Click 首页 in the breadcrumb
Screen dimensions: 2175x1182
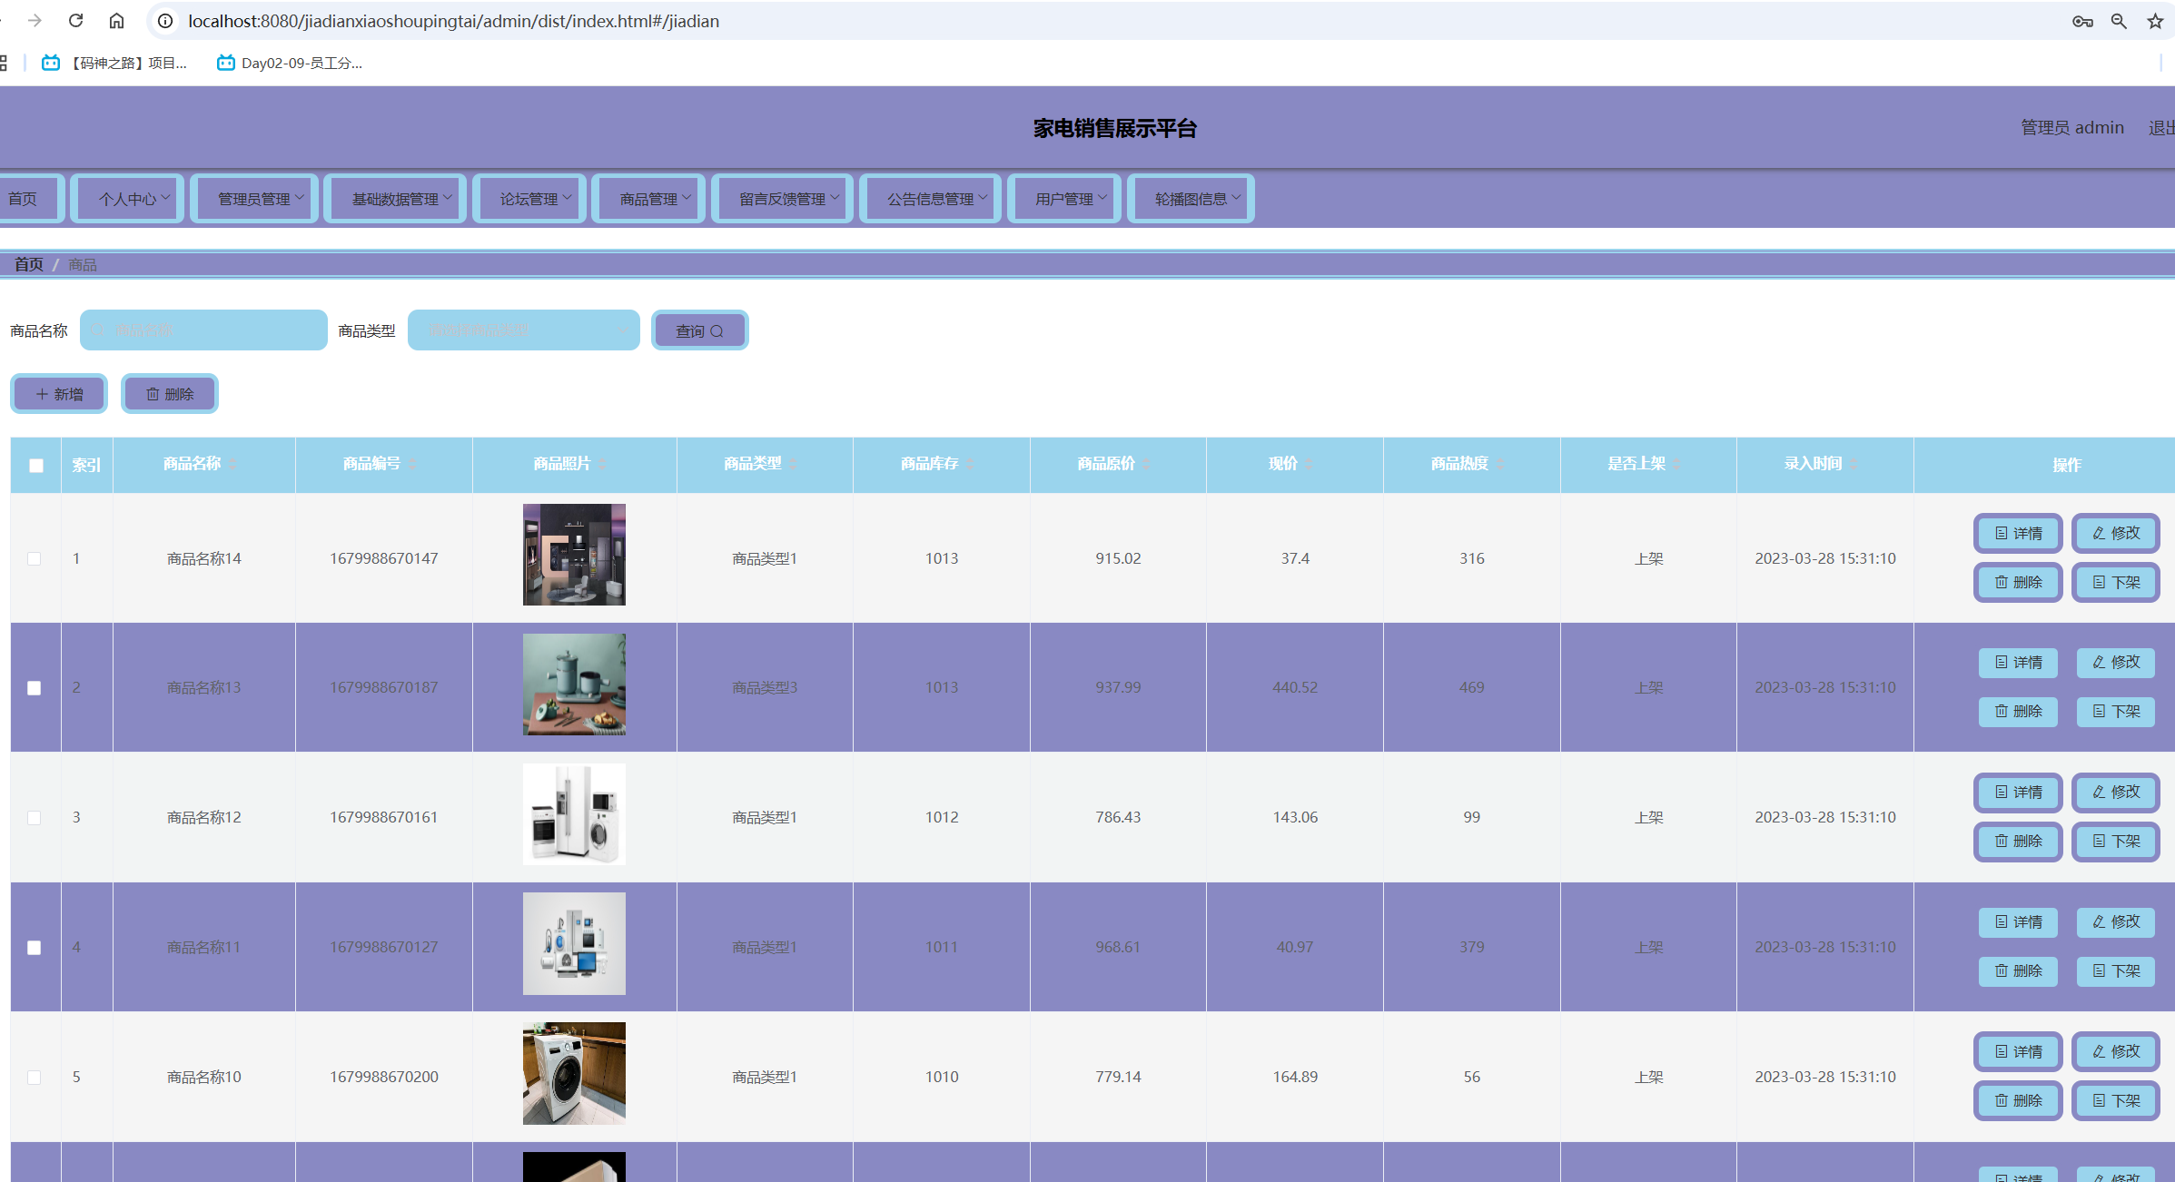click(28, 264)
